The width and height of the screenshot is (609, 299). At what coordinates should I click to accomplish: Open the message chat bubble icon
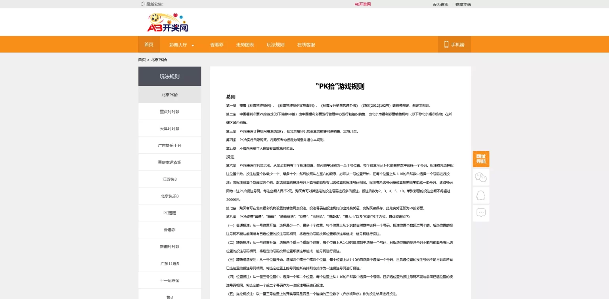coord(481,213)
